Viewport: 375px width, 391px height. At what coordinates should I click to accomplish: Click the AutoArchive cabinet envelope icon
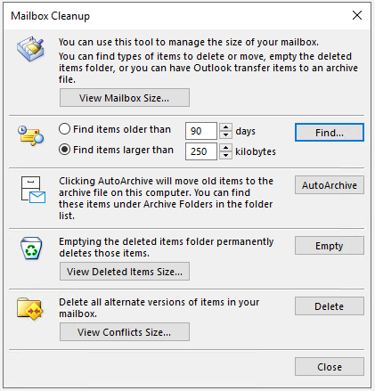tap(33, 190)
